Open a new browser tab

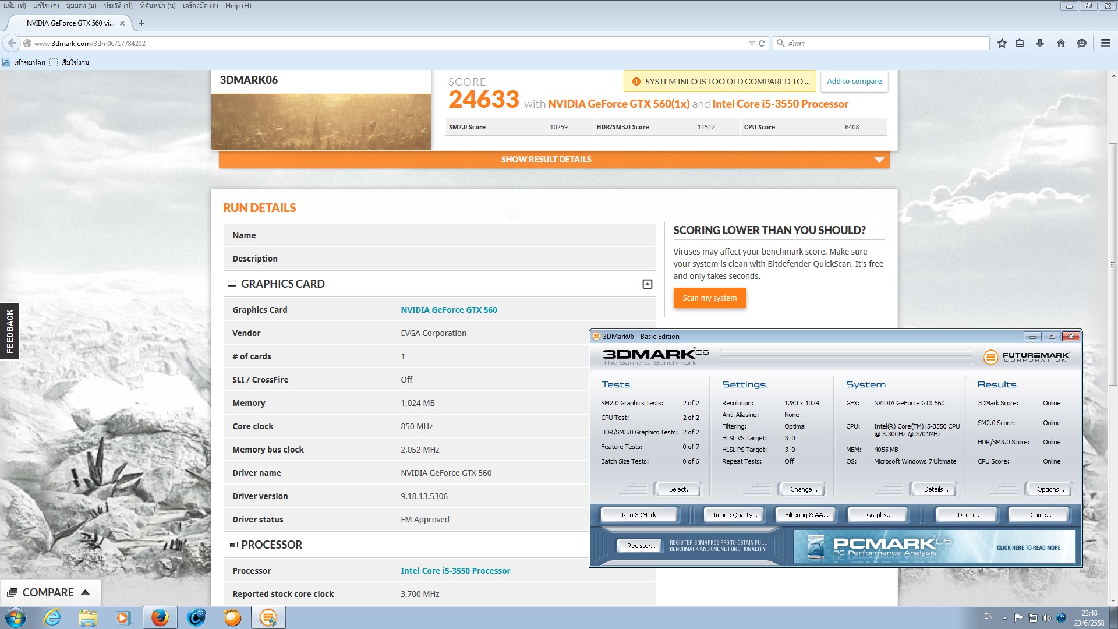tap(141, 23)
